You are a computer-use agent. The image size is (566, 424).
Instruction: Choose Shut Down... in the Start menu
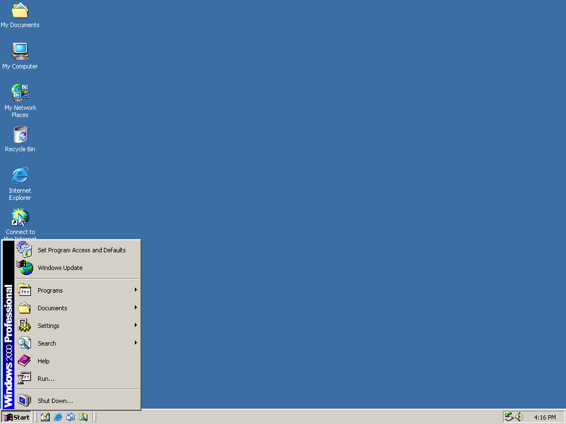(x=77, y=401)
